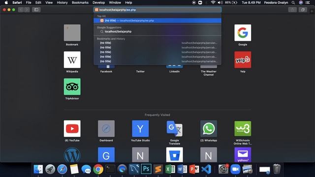Open the Help menu

(128, 2)
